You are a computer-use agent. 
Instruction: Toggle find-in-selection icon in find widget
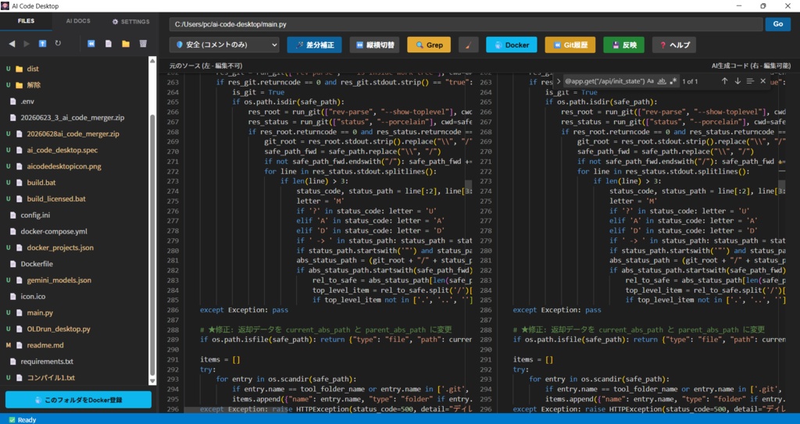[750, 81]
